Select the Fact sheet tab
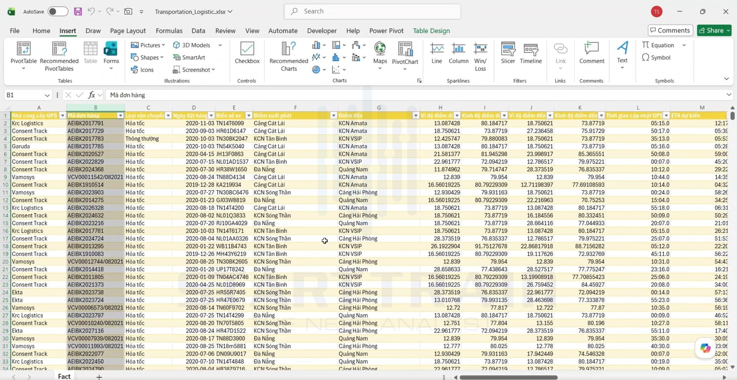 pos(64,376)
